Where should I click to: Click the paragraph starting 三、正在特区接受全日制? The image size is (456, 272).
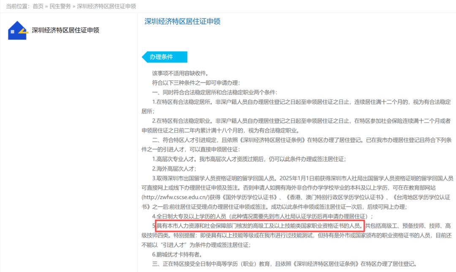tap(285, 264)
